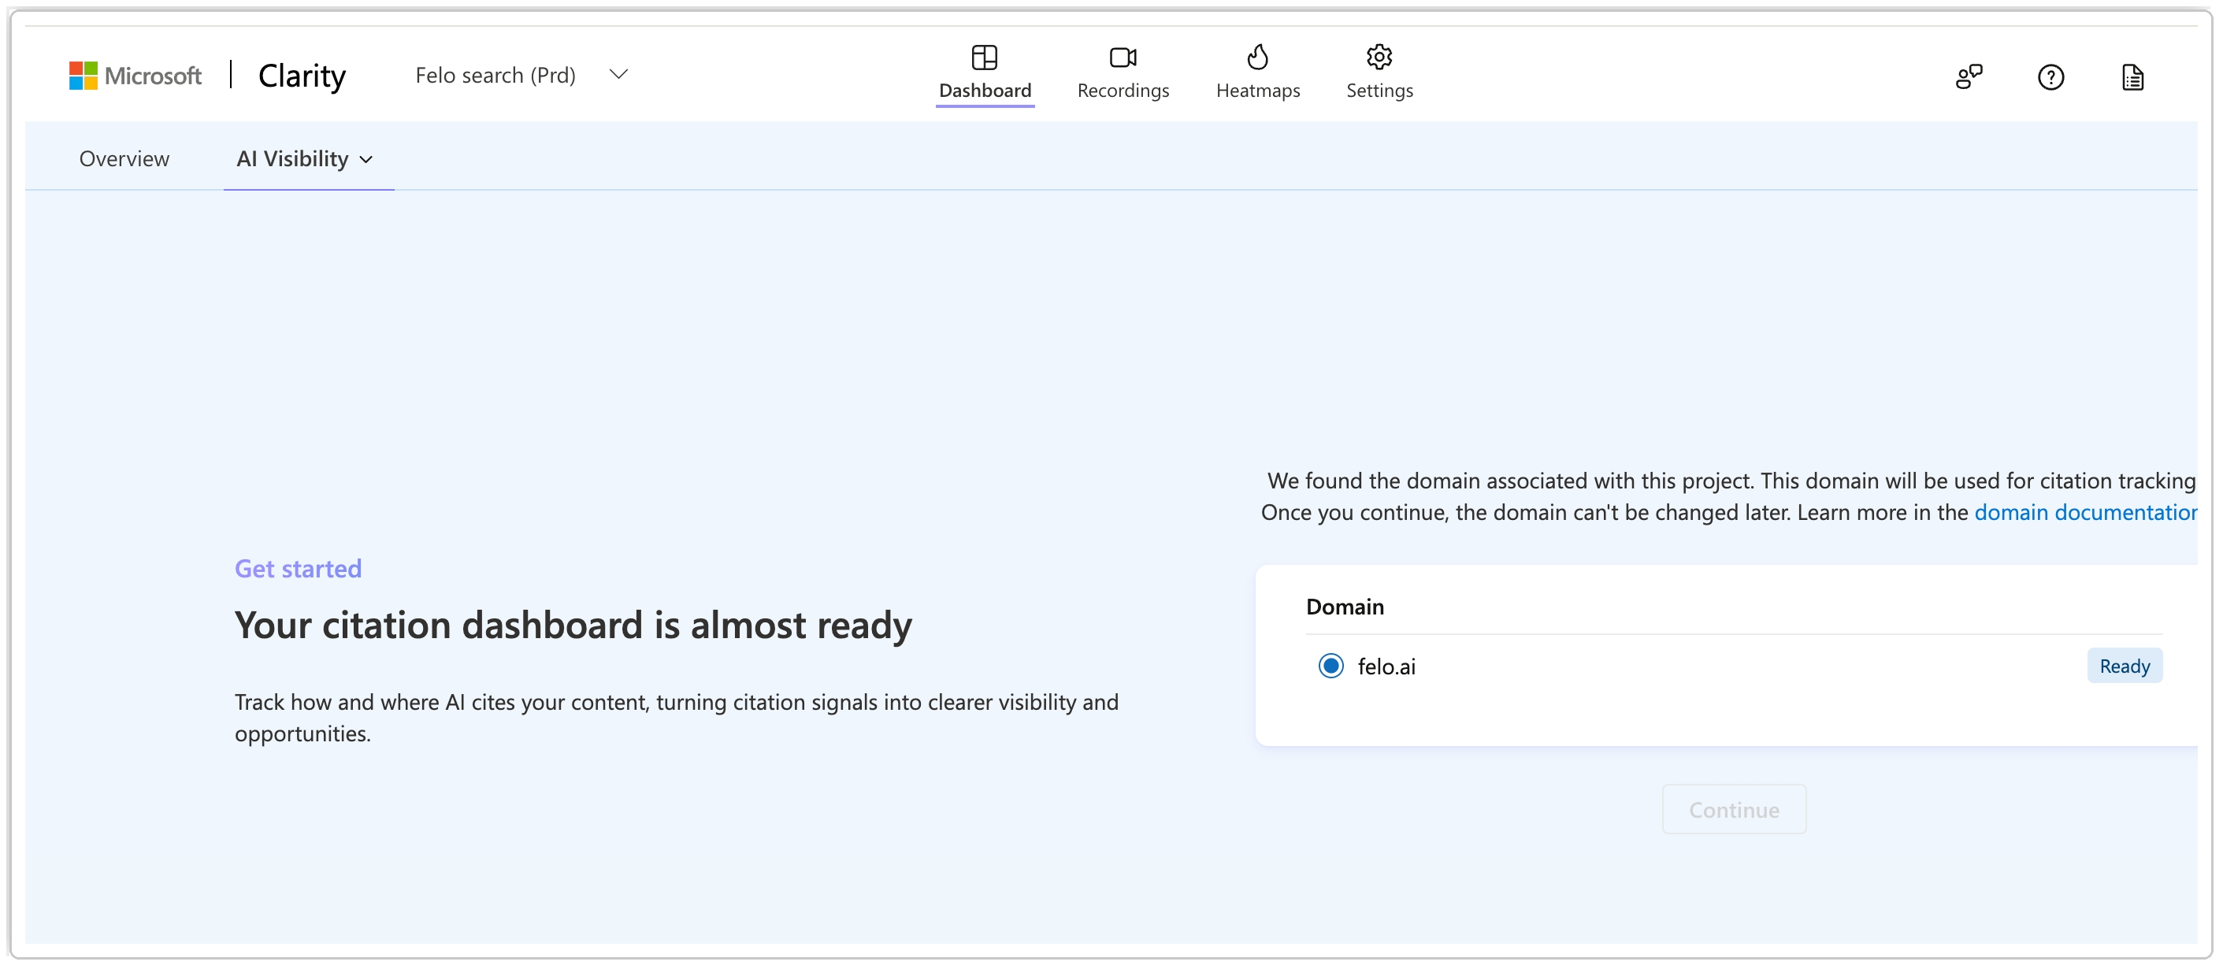
Task: Go to the Recordings menu label
Action: (x=1123, y=91)
